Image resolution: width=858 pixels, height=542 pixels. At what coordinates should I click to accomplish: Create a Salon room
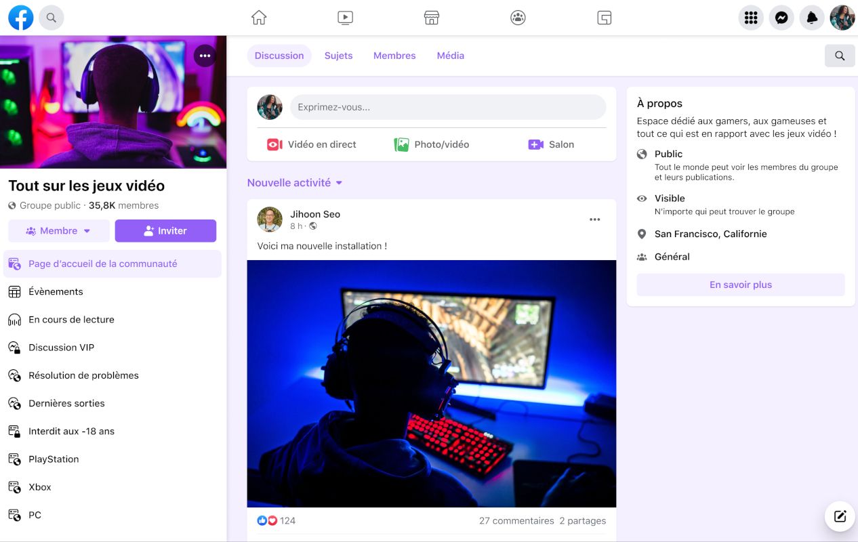[551, 144]
